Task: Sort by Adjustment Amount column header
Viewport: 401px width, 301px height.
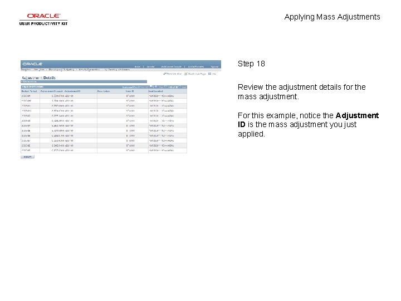Action: coord(51,91)
